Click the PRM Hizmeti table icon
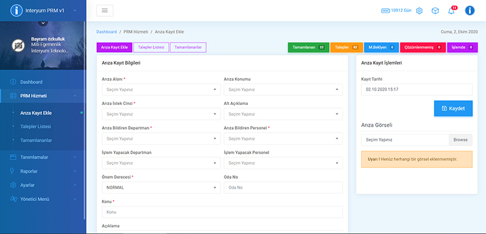 13,96
